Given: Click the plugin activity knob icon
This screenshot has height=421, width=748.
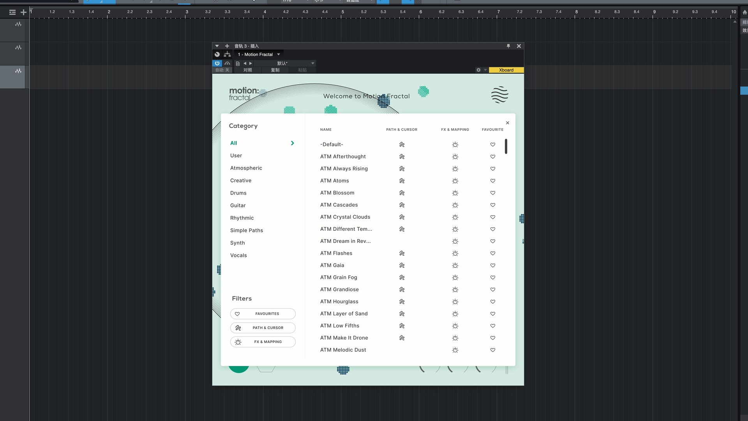Looking at the screenshot, I should pos(217,55).
